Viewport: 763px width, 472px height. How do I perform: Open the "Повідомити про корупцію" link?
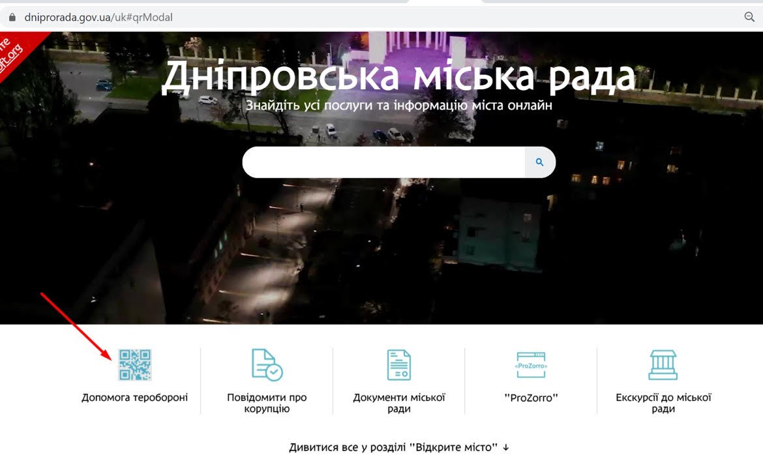(x=267, y=403)
